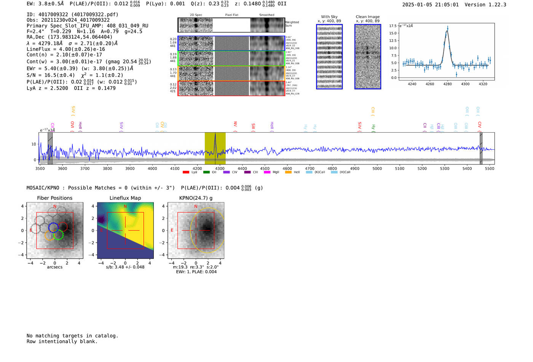Click the orange fiber circle in Fiber Positions
Screen dimensions: 533x362
50,235
